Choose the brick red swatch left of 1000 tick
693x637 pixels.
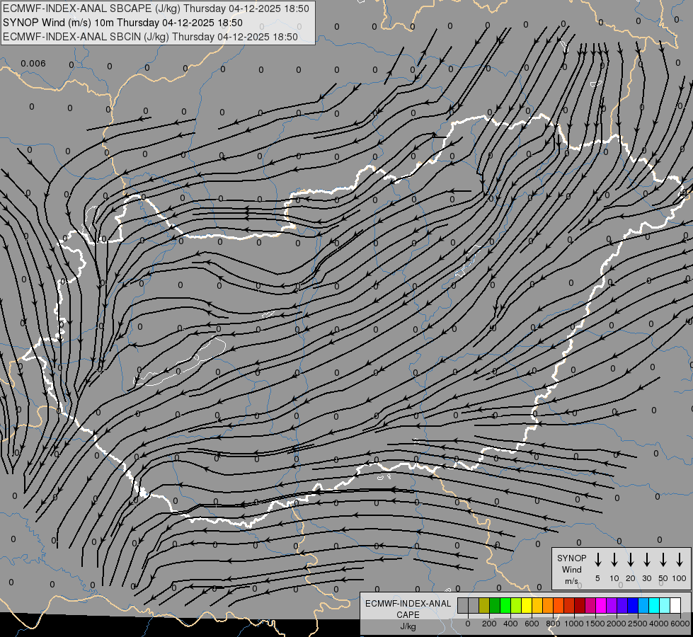click(569, 605)
